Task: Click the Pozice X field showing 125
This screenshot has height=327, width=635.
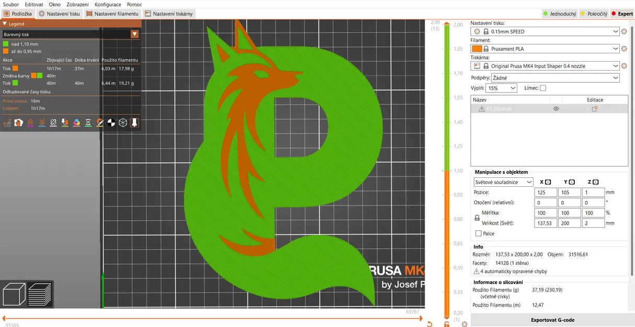Action: pos(546,193)
